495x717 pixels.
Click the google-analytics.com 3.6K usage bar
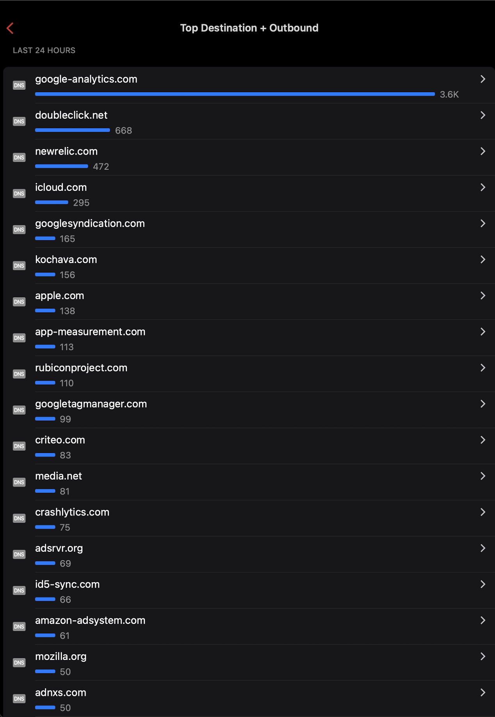235,94
